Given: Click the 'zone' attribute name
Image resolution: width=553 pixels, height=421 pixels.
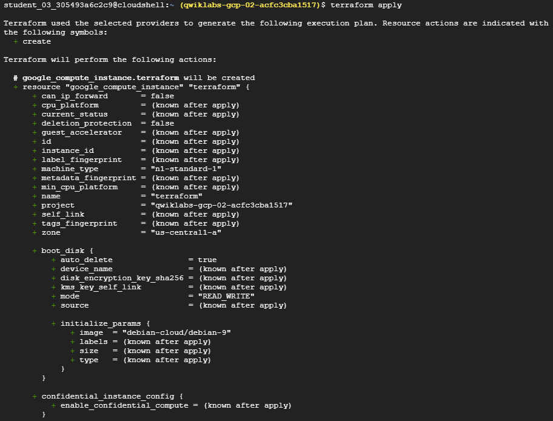Looking at the screenshot, I should [x=51, y=232].
